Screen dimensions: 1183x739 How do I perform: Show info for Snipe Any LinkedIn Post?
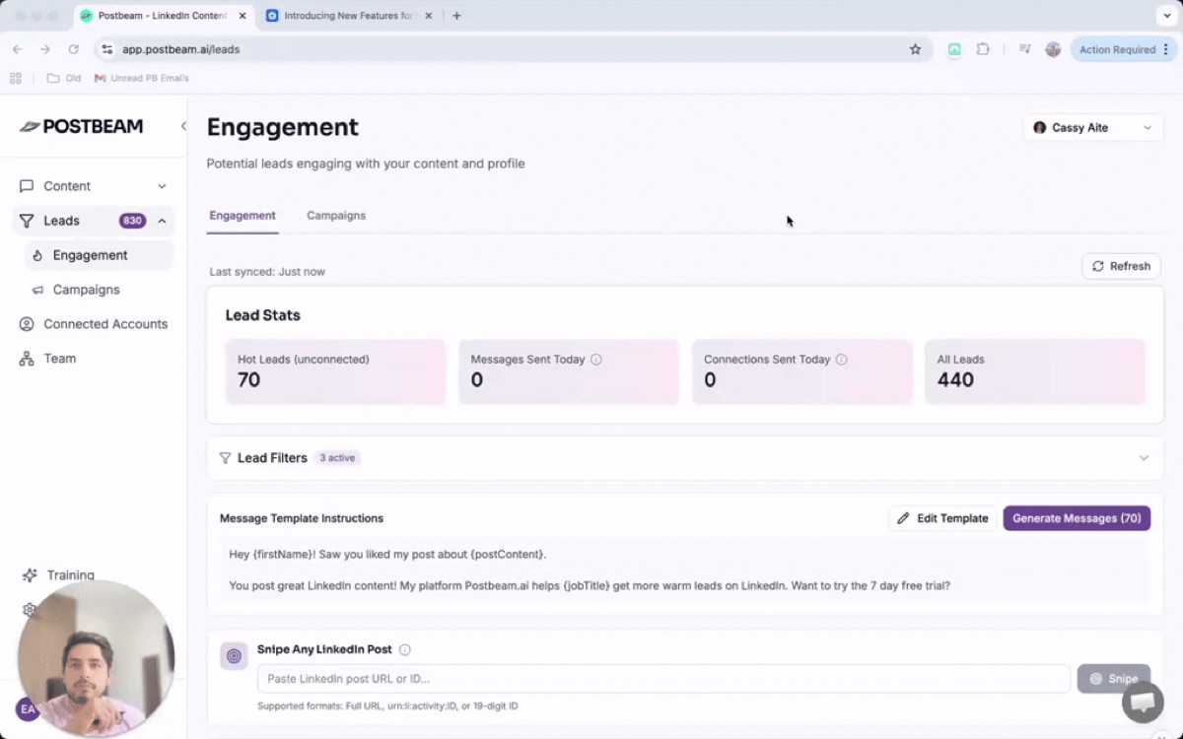405,650
